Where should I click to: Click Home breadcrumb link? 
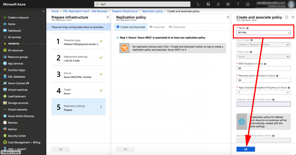point(55,11)
